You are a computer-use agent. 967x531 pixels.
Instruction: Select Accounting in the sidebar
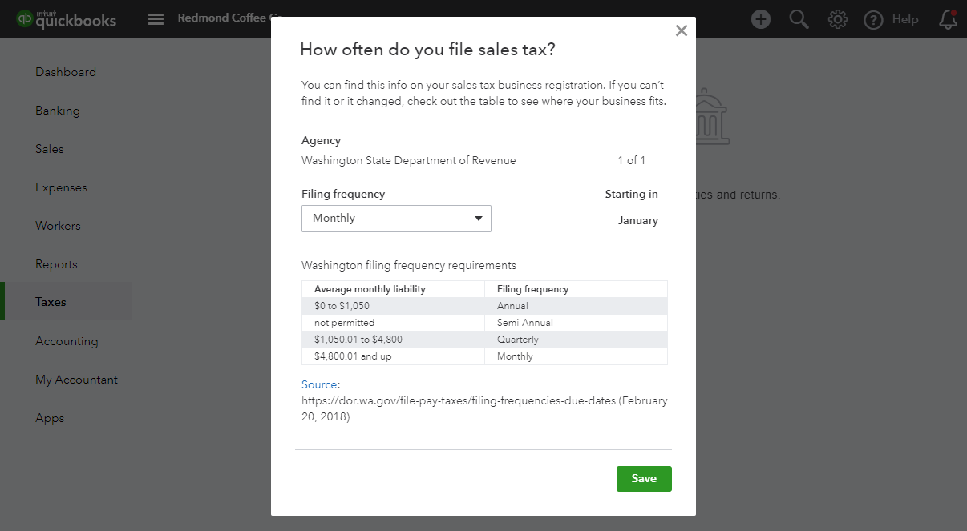[x=67, y=341]
